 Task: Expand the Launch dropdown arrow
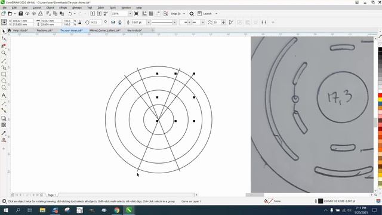point(216,14)
